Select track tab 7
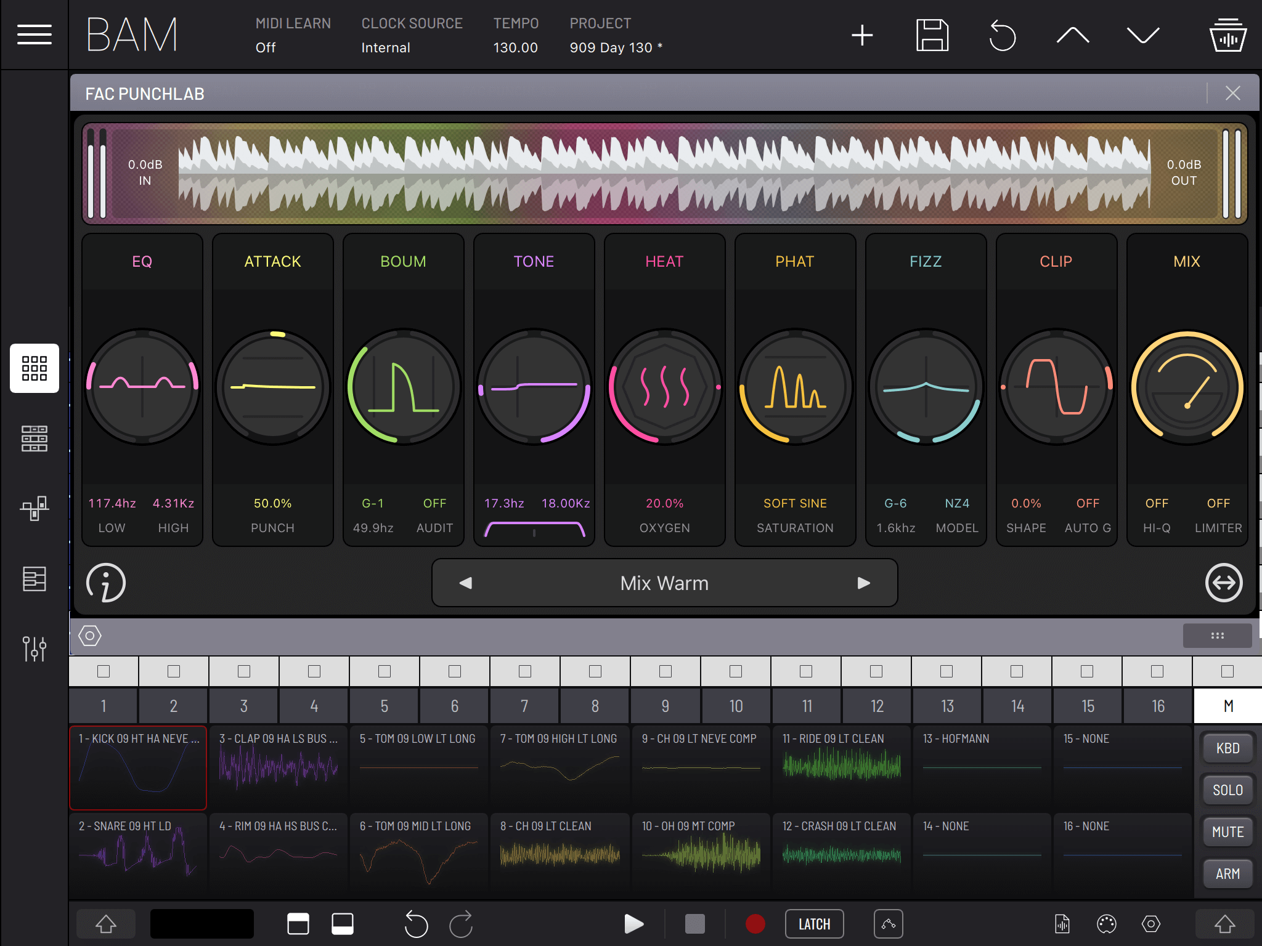 [525, 706]
